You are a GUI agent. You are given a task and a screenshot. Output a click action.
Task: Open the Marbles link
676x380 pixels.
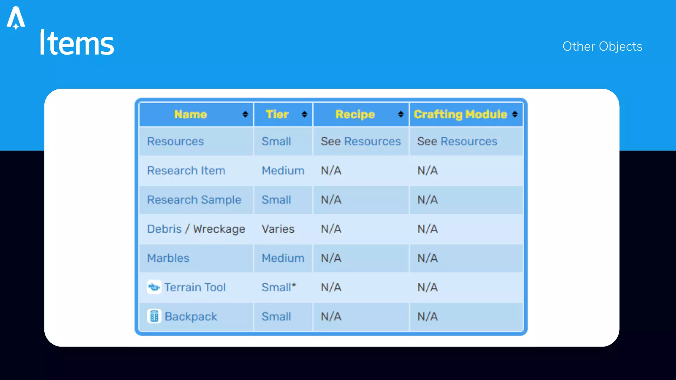coord(168,258)
